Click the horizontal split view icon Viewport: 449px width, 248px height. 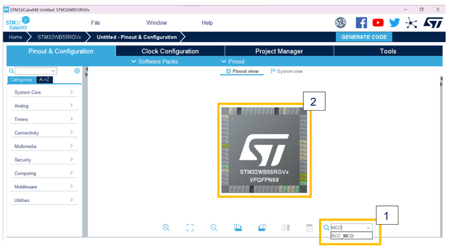pos(309,227)
